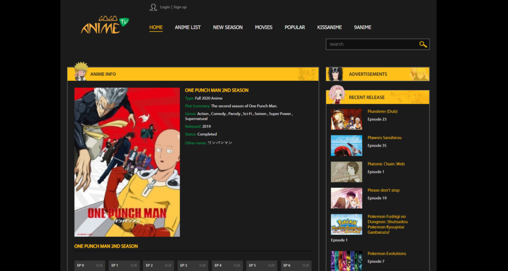This screenshot has height=271, width=508.
Task: Open the Pokemon Fushigi no Dungeon title link
Action: pyautogui.click(x=387, y=224)
